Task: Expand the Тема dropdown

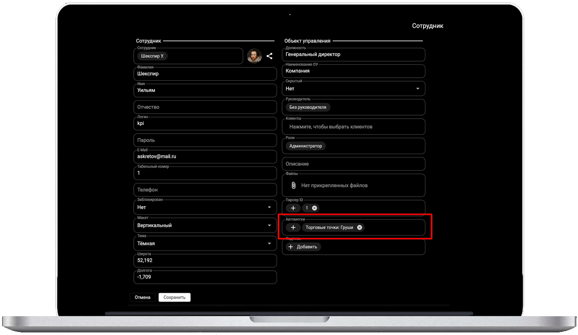Action: [x=269, y=244]
